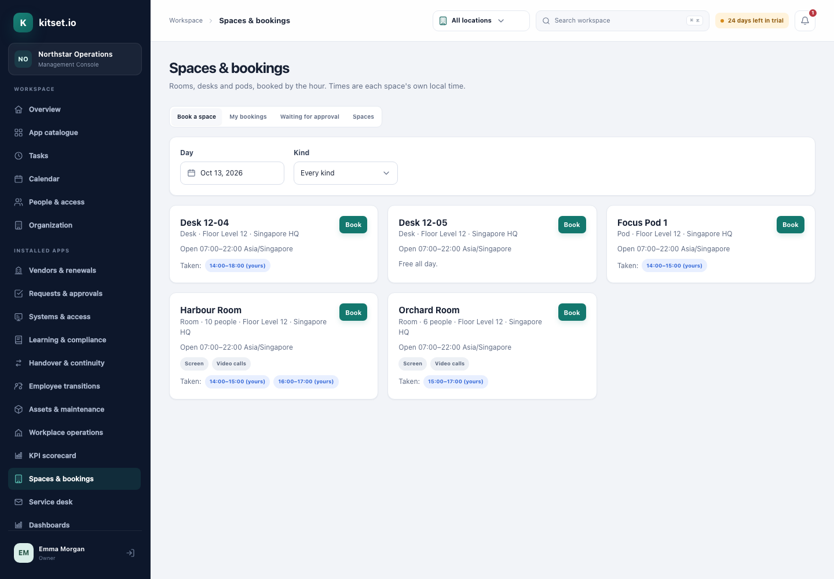The width and height of the screenshot is (834, 579).
Task: Book Desk 12-05
Action: (x=572, y=225)
